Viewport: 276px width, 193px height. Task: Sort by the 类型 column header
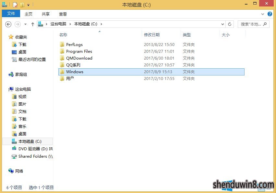(186, 35)
